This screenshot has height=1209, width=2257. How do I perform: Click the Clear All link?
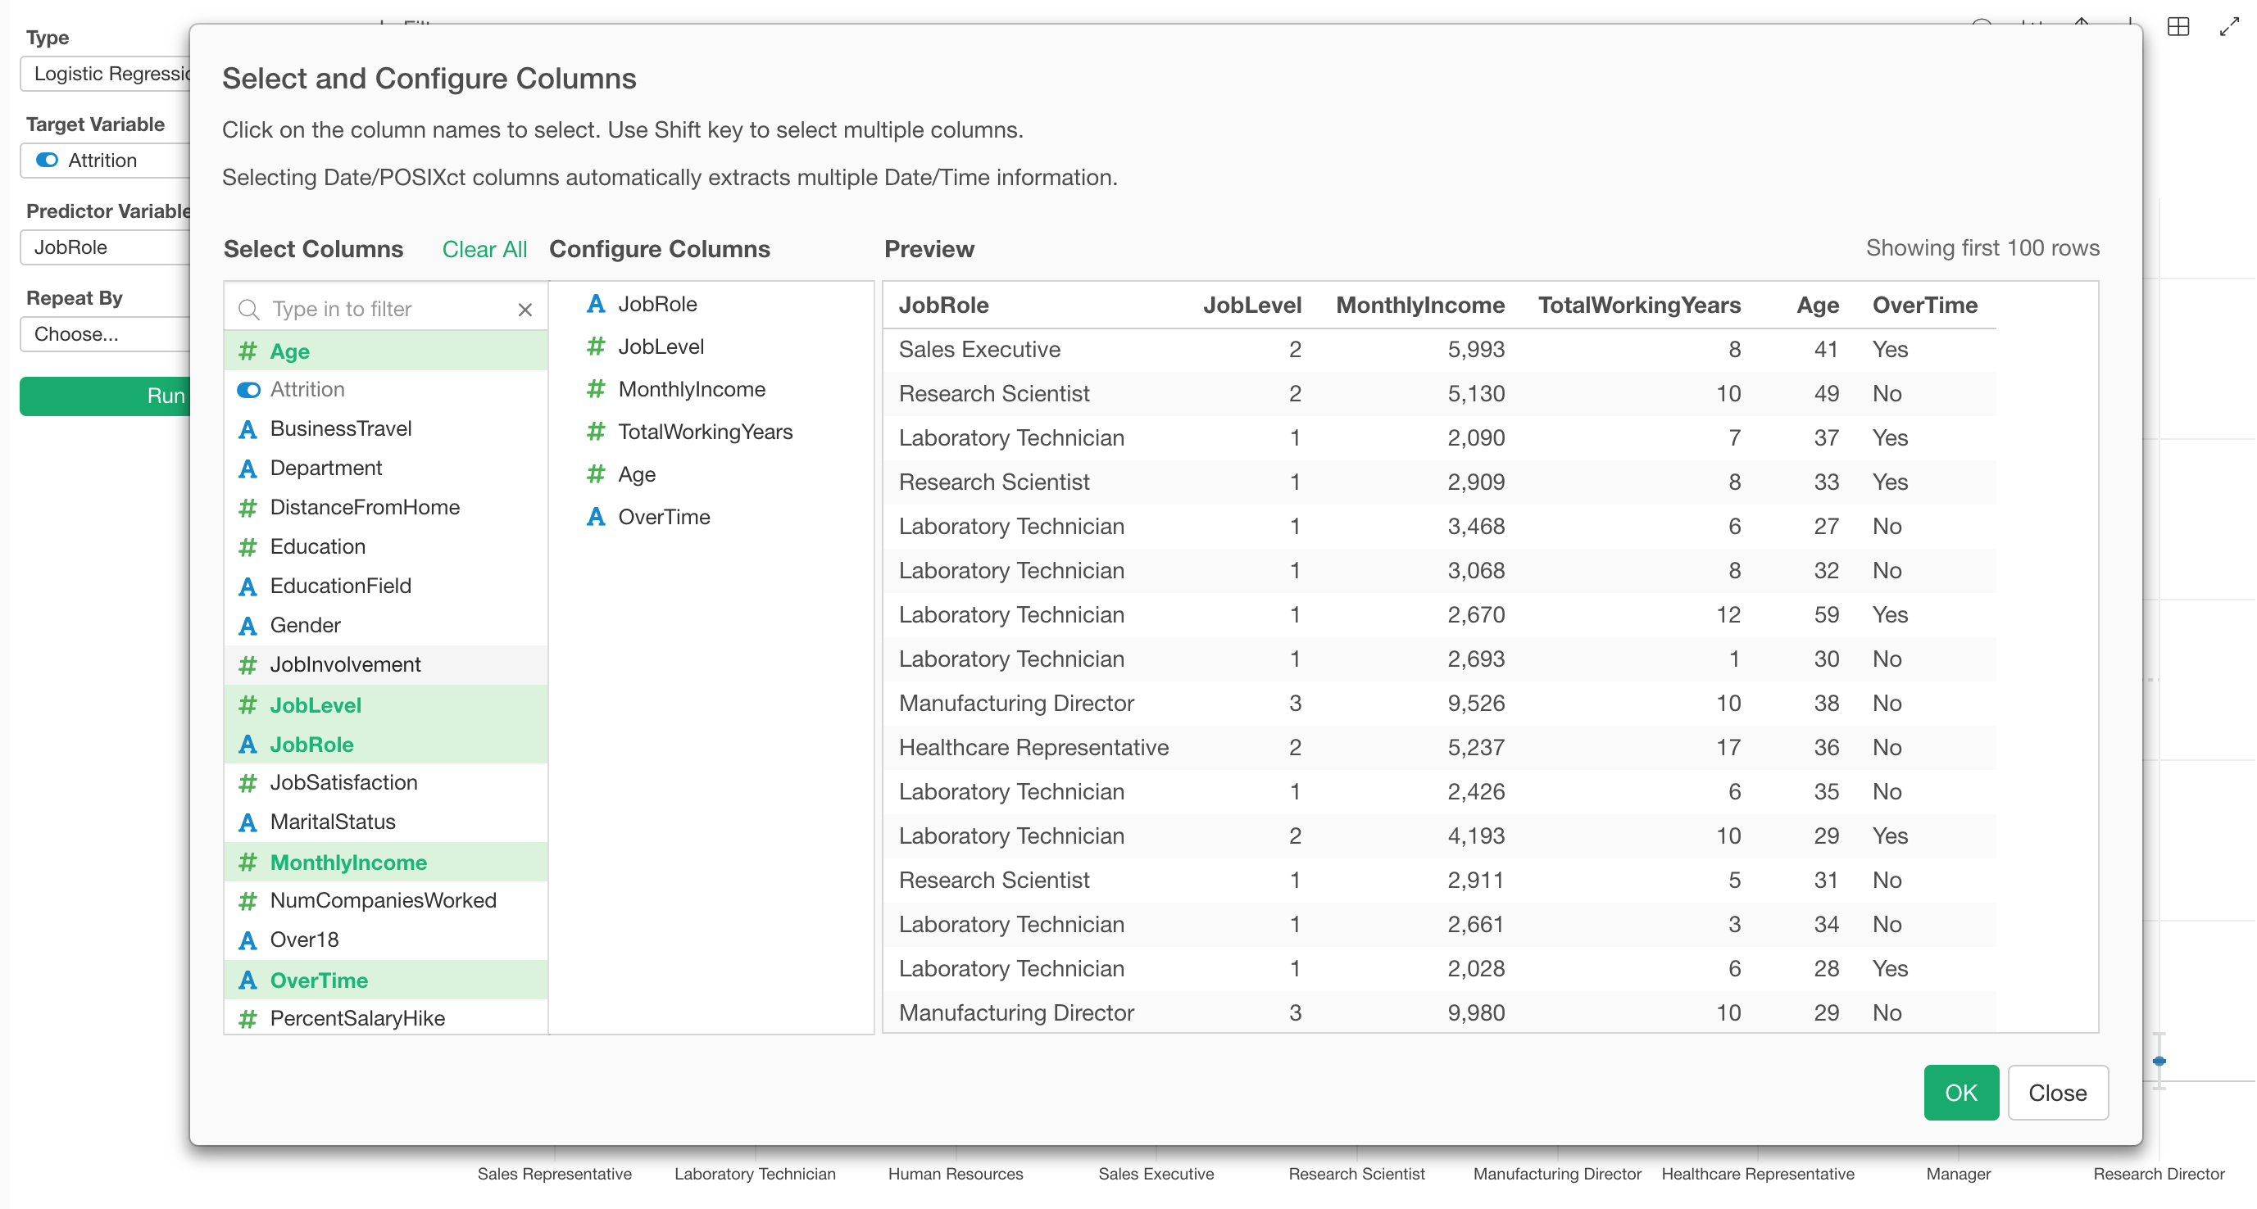[x=484, y=250]
